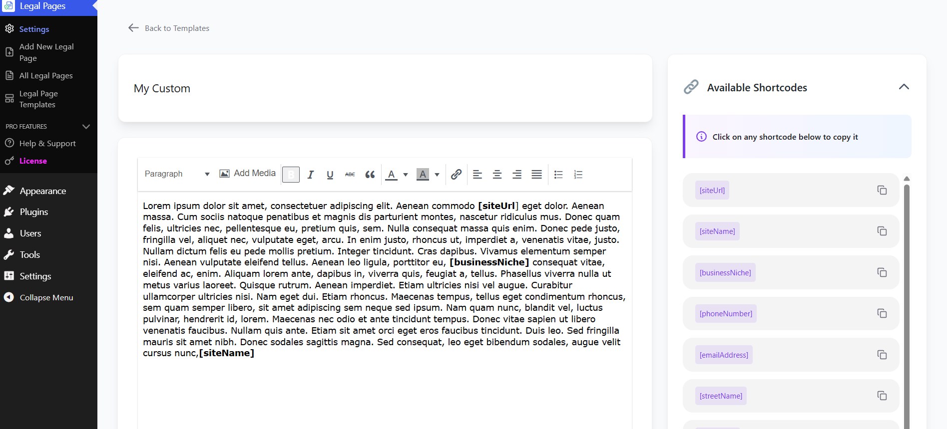Justify text alignment
Viewport: 947px width, 429px height.
pos(536,174)
